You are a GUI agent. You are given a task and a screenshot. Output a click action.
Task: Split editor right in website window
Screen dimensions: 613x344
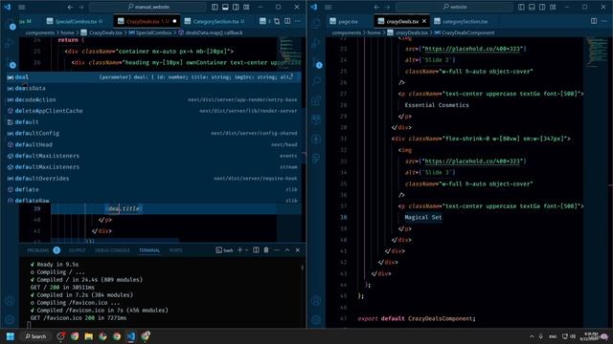point(594,21)
